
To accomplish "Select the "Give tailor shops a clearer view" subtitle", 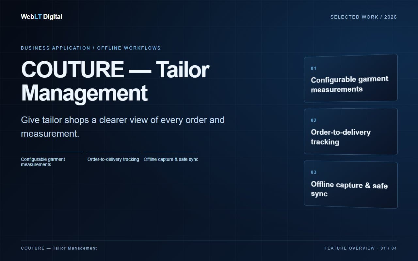I will point(123,127).
